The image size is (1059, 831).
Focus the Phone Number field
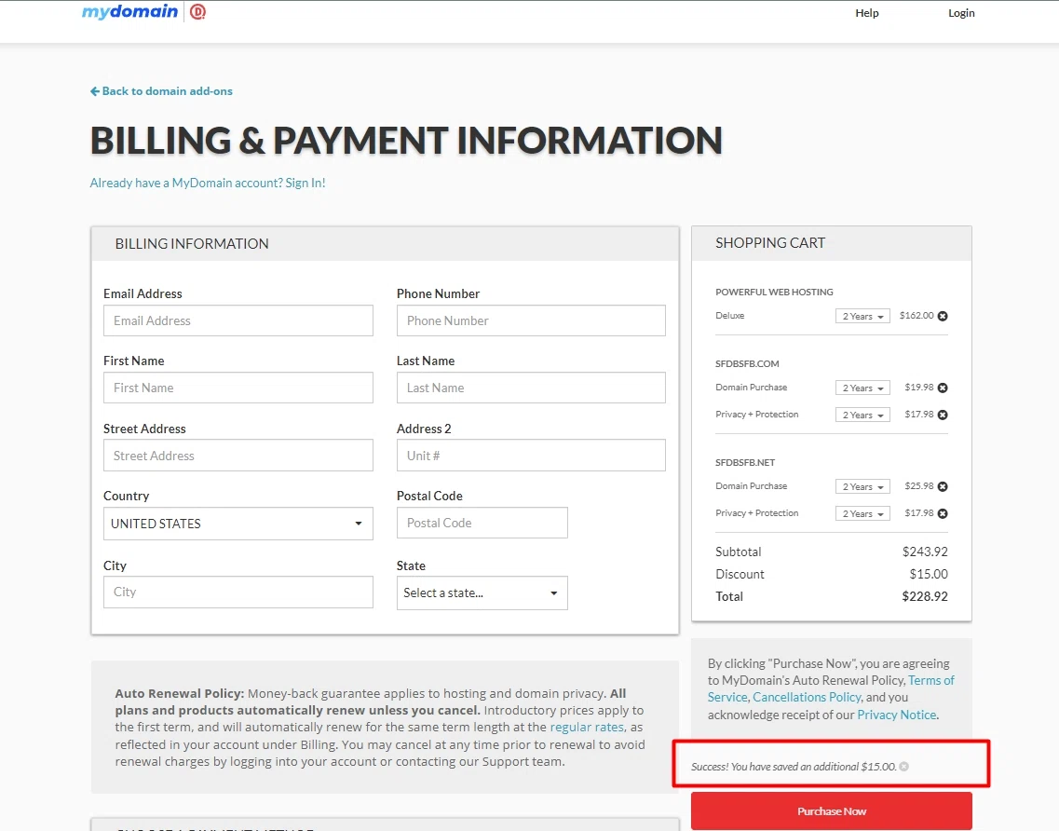click(x=531, y=320)
